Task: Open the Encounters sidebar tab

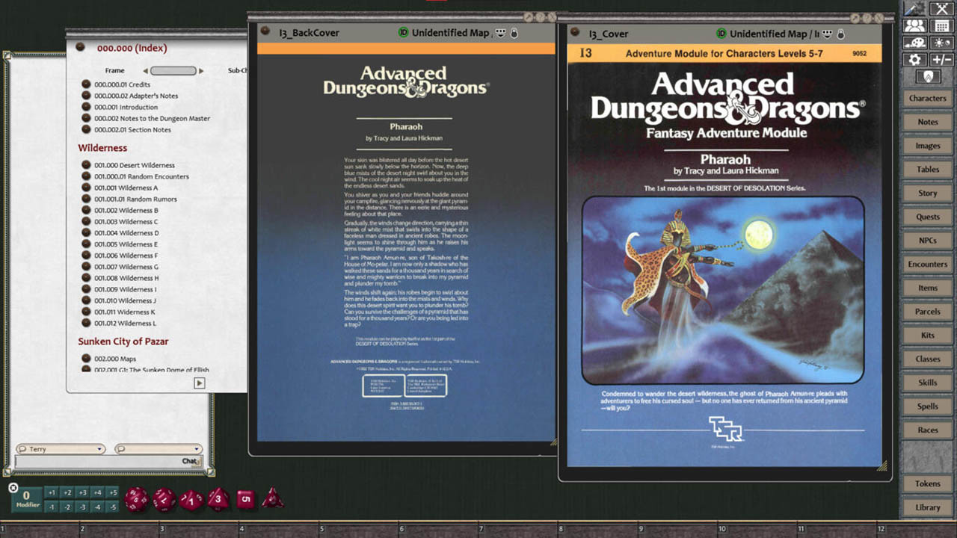Action: 927,265
